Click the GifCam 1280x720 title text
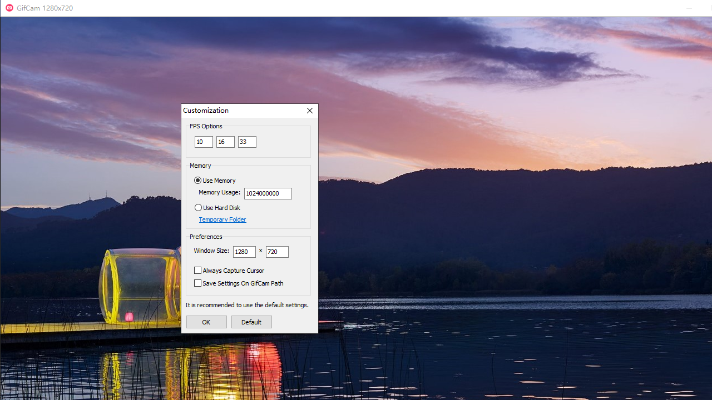 coord(44,8)
